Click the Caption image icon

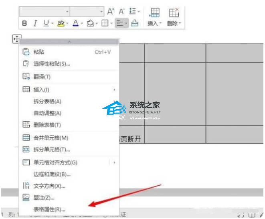point(26,197)
